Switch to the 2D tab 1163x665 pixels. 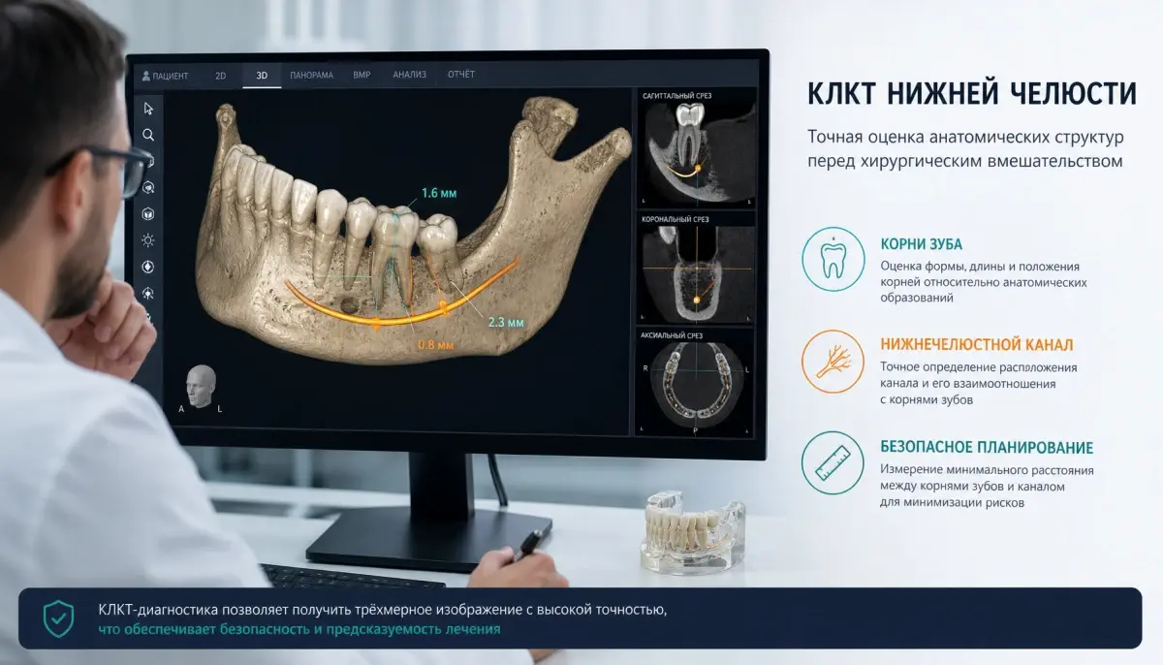point(221,75)
